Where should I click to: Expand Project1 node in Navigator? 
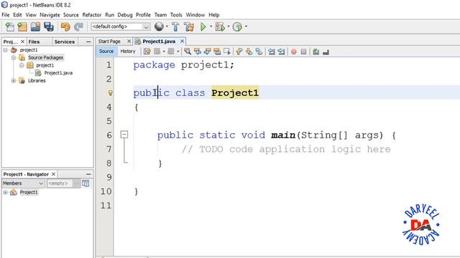pyautogui.click(x=5, y=192)
